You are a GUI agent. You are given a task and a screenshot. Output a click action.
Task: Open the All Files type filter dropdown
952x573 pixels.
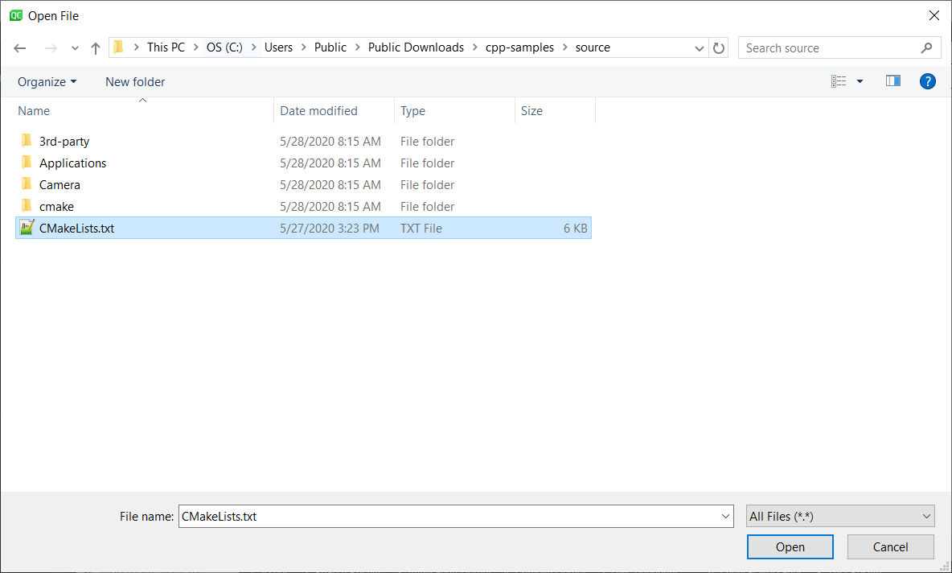pos(839,516)
